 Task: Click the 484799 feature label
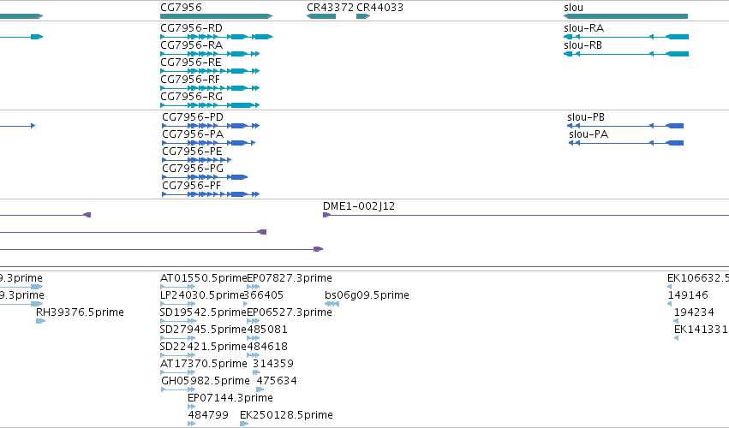[208, 415]
